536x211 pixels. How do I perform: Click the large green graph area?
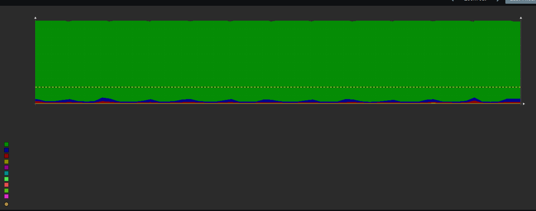click(278, 54)
